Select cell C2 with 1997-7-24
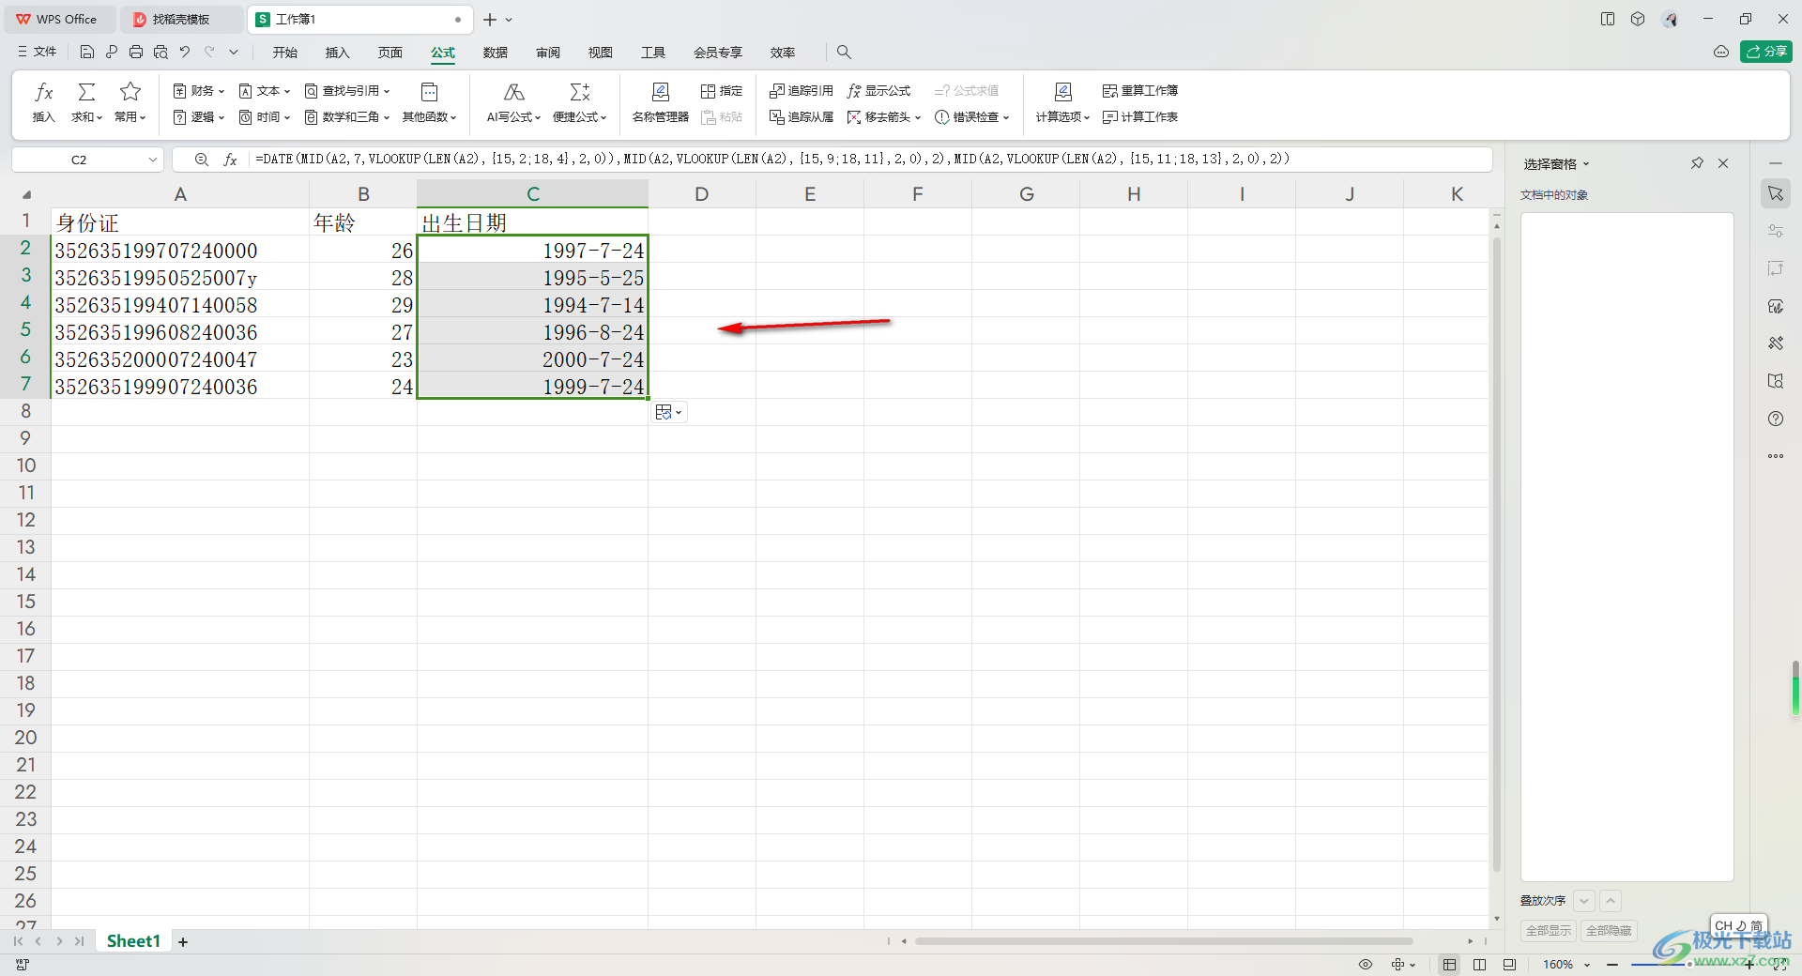Image resolution: width=1802 pixels, height=976 pixels. (x=532, y=251)
